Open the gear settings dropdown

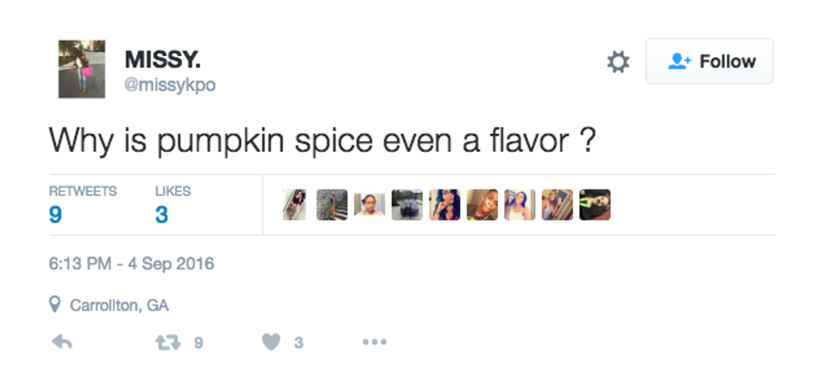point(618,62)
